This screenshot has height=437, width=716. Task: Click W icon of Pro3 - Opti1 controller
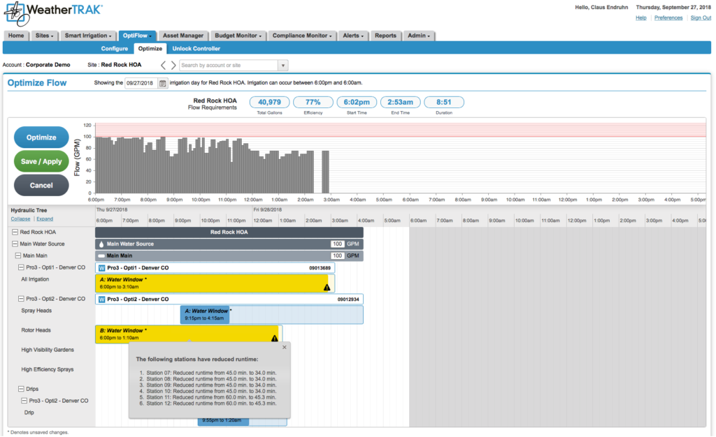tap(102, 268)
